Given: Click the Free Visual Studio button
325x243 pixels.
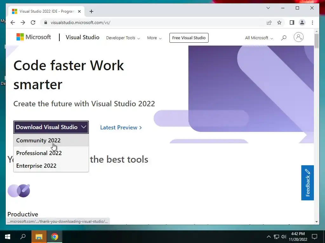Looking at the screenshot, I should point(189,38).
